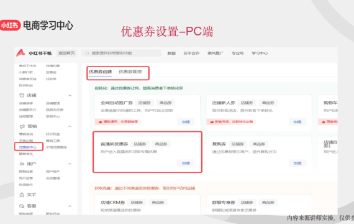Viewport: 354px width, 224px height.
Task: Click the 店铺券 tag on 店铺新人券
Action: coord(247,103)
